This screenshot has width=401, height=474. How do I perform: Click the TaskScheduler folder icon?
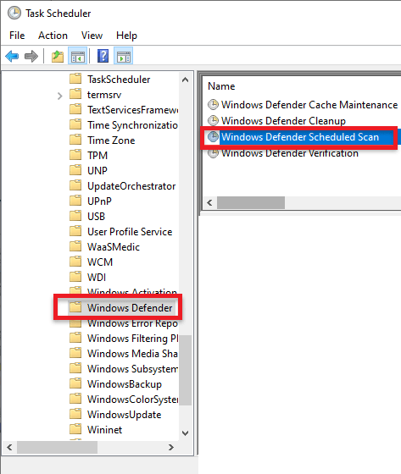point(75,79)
